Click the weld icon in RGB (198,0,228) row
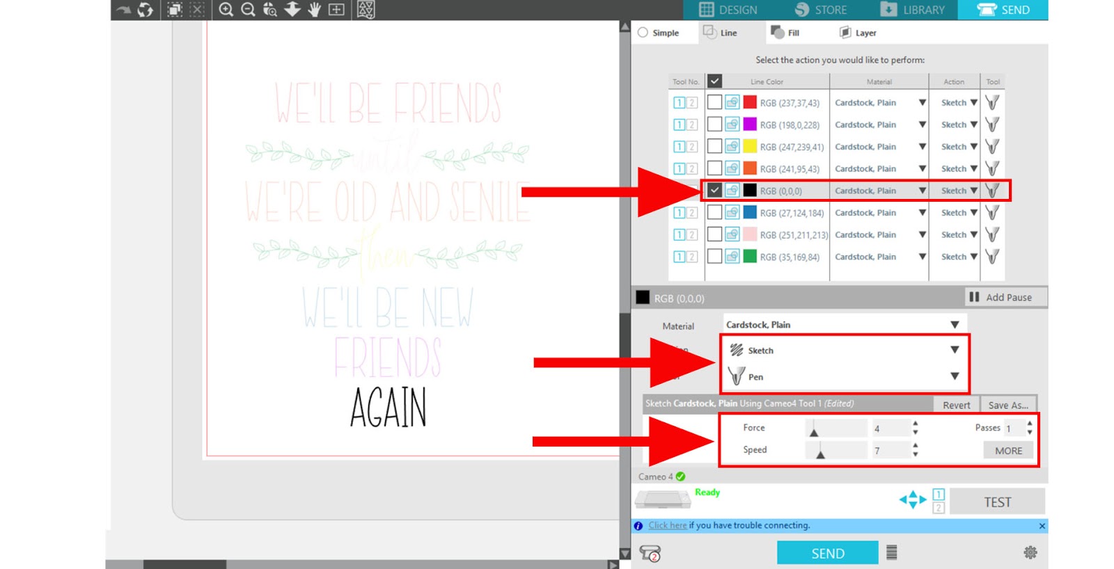 click(732, 125)
